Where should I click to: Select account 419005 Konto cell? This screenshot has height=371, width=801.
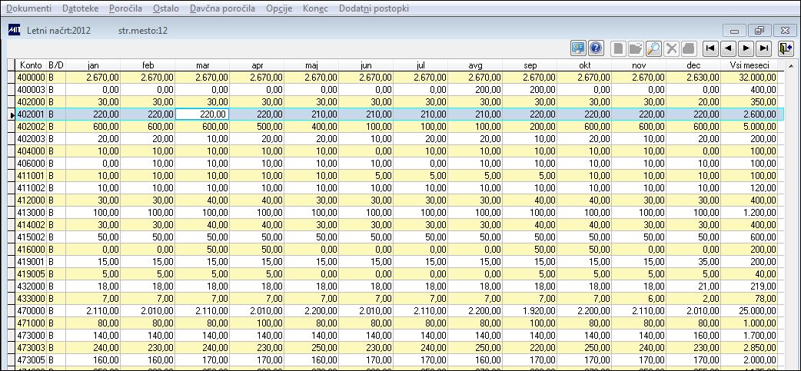(x=32, y=273)
